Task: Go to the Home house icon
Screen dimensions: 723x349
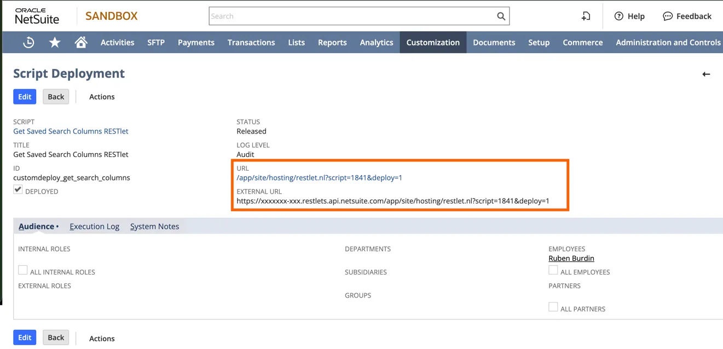Action: pyautogui.click(x=81, y=42)
